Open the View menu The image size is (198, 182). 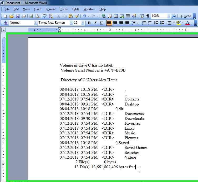point(26,9)
